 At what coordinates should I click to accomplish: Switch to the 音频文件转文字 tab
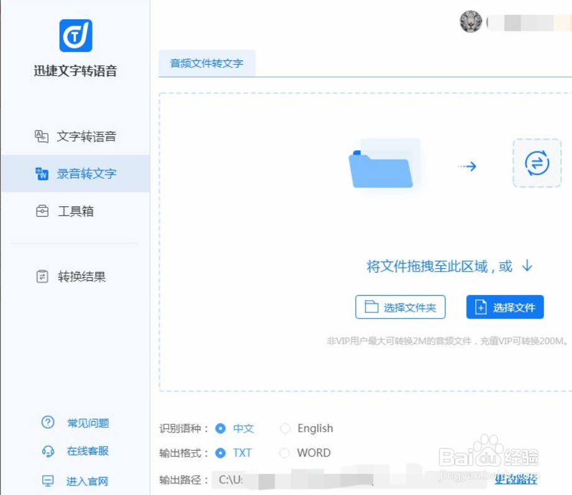207,63
